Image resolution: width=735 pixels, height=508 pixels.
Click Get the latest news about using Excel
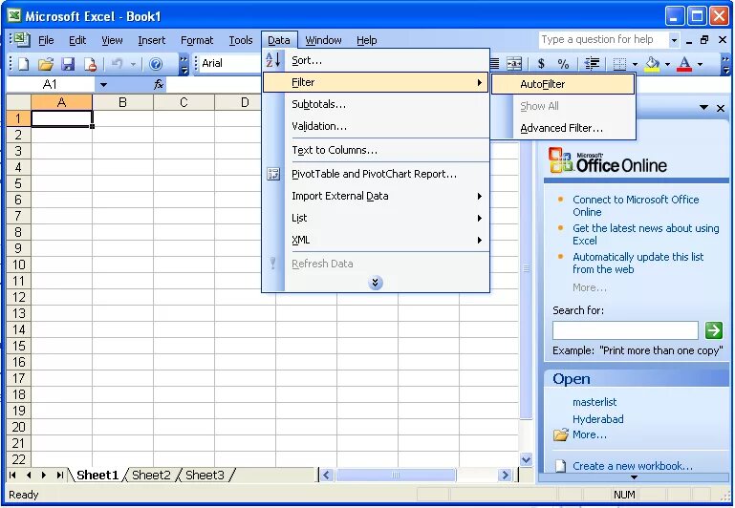pos(645,234)
